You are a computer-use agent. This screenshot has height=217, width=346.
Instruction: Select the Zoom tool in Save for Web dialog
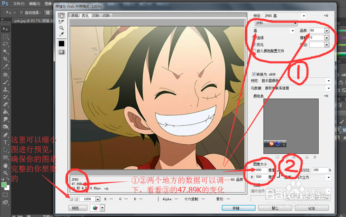coord(61,28)
